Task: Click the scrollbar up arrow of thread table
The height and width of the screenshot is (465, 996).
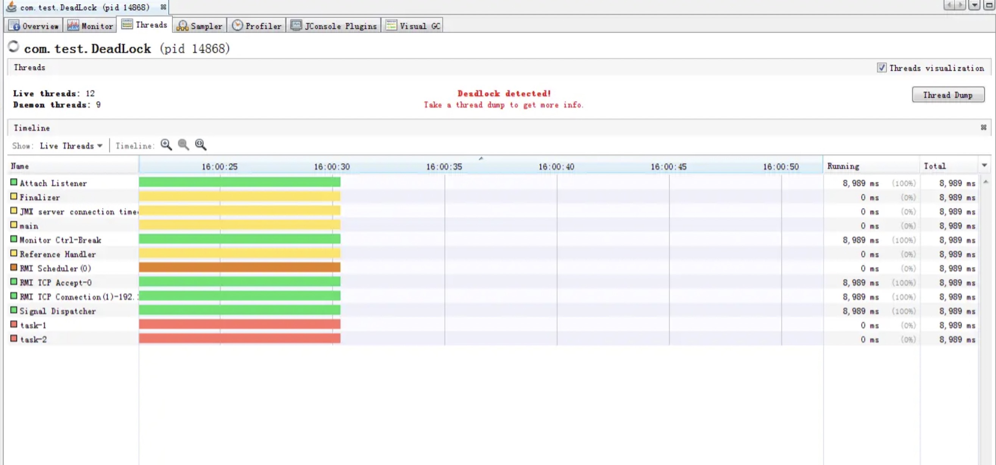Action: point(985,181)
